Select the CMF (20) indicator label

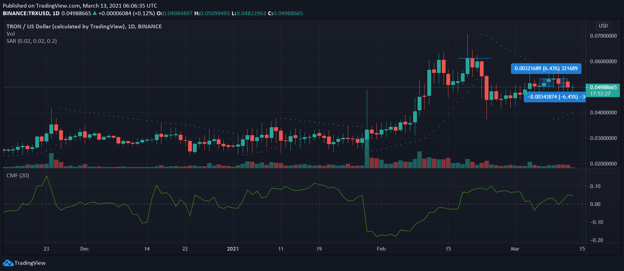pyautogui.click(x=18, y=176)
